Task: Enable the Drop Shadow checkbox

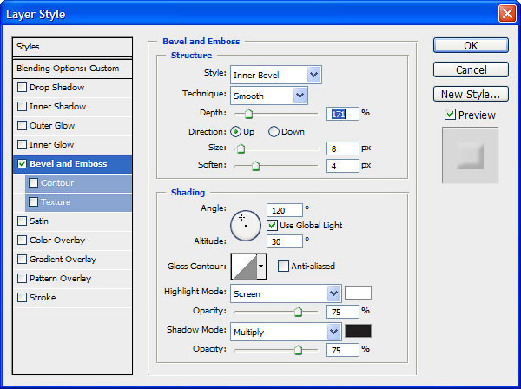Action: click(x=22, y=88)
